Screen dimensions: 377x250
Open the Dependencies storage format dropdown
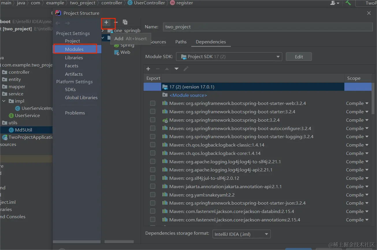click(241, 234)
